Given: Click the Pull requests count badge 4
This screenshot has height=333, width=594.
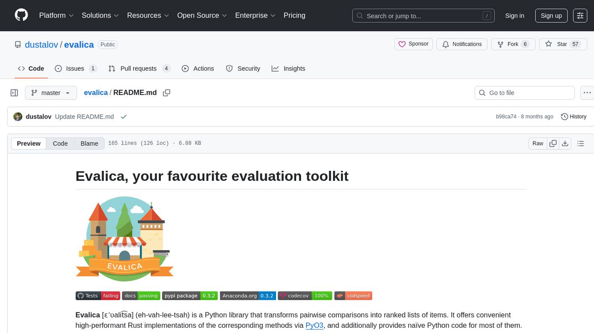Looking at the screenshot, I should tap(166, 68).
